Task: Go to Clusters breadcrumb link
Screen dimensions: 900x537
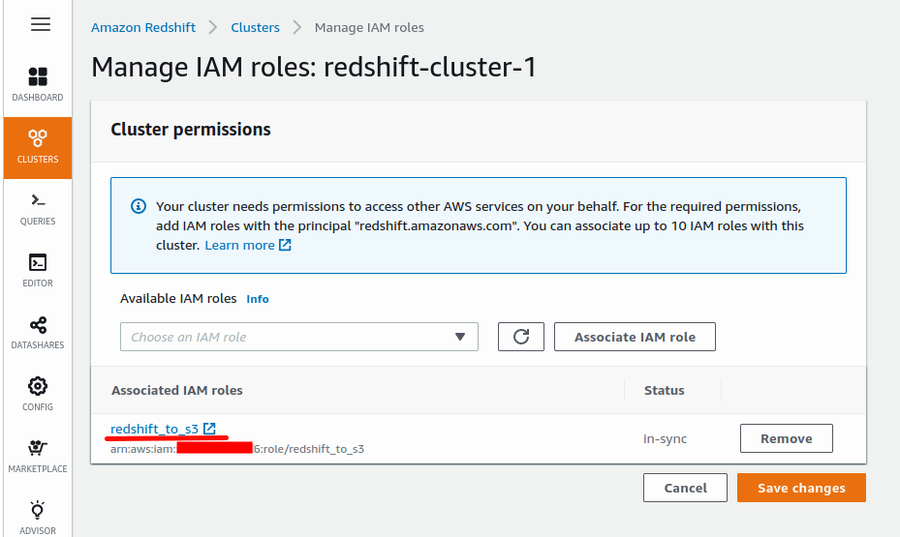Action: click(256, 27)
